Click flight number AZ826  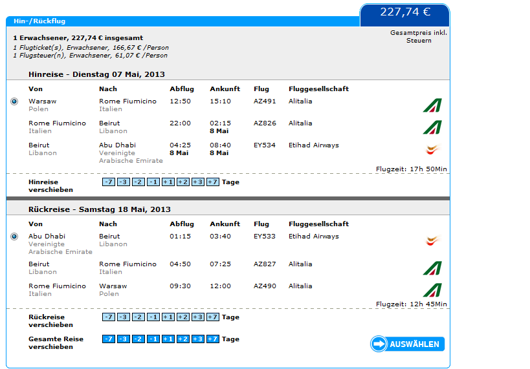[x=265, y=123]
